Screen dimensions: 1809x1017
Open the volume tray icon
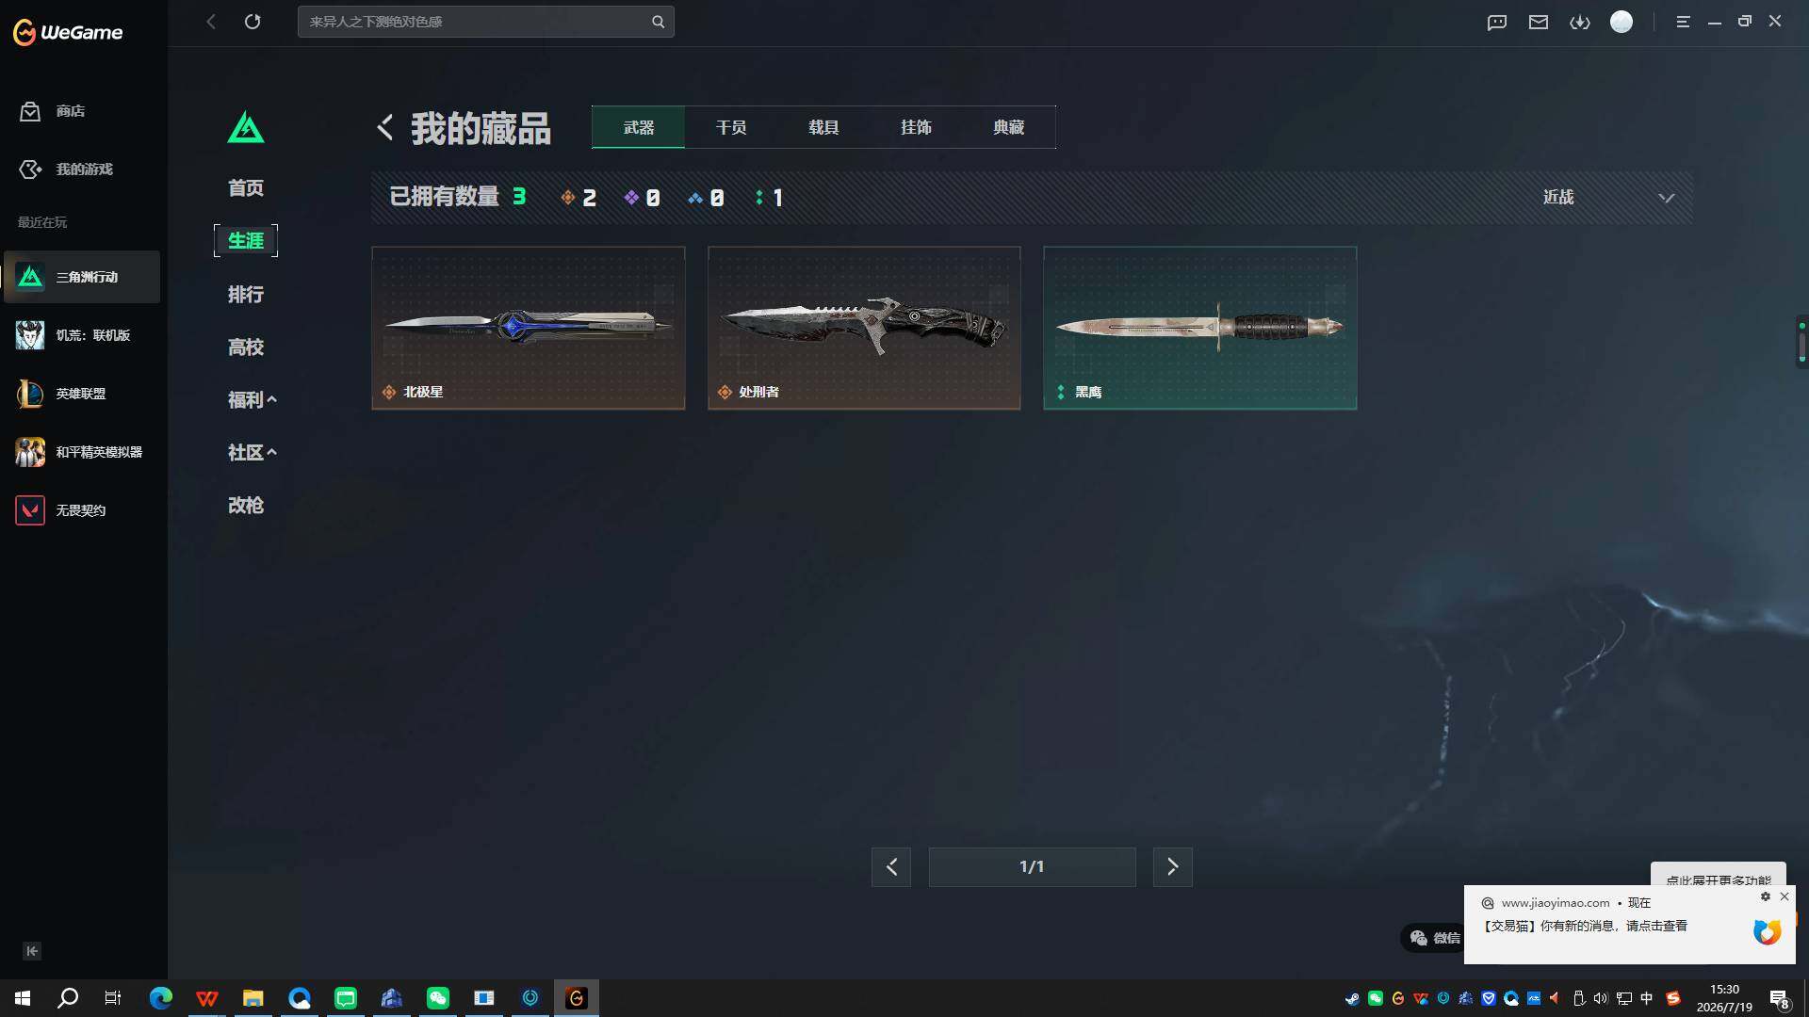(x=1601, y=998)
